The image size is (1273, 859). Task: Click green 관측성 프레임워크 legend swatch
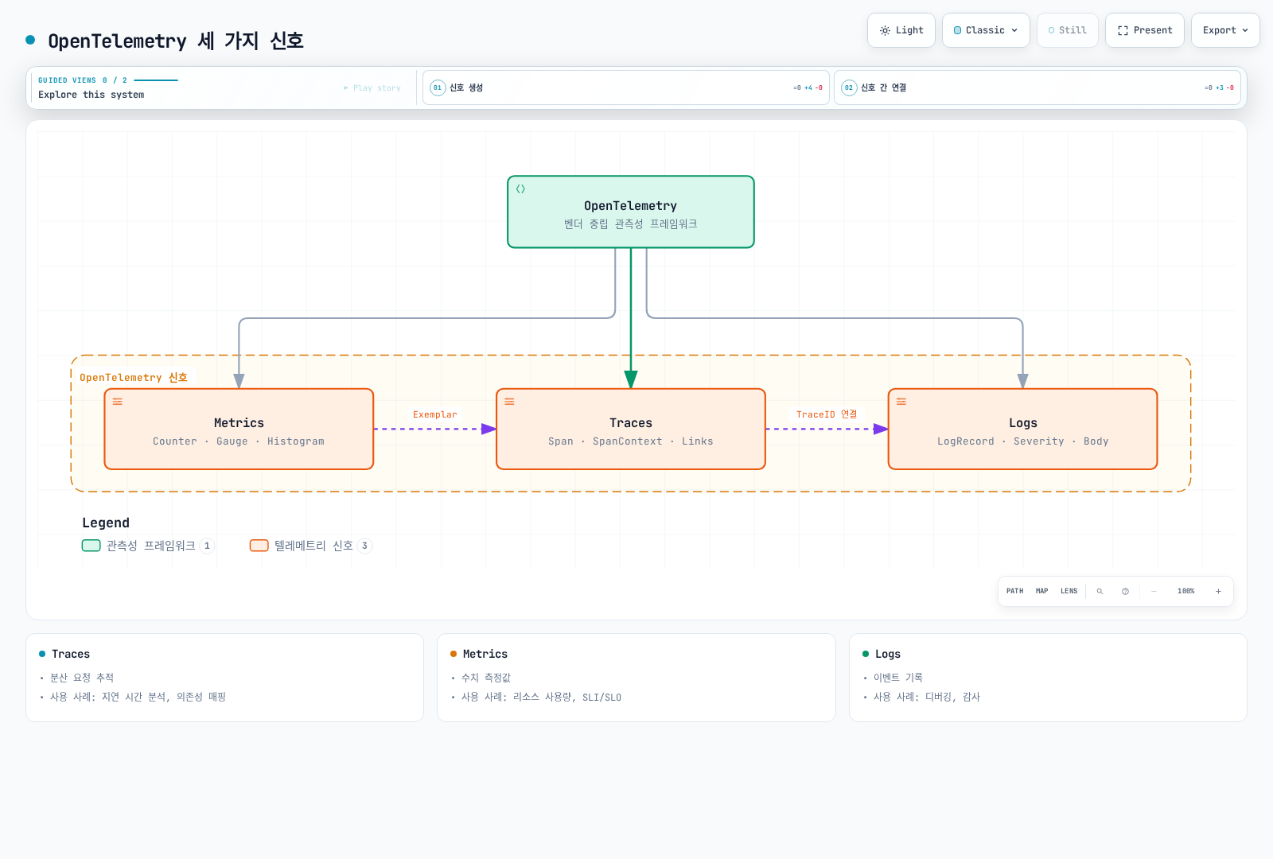tap(91, 546)
